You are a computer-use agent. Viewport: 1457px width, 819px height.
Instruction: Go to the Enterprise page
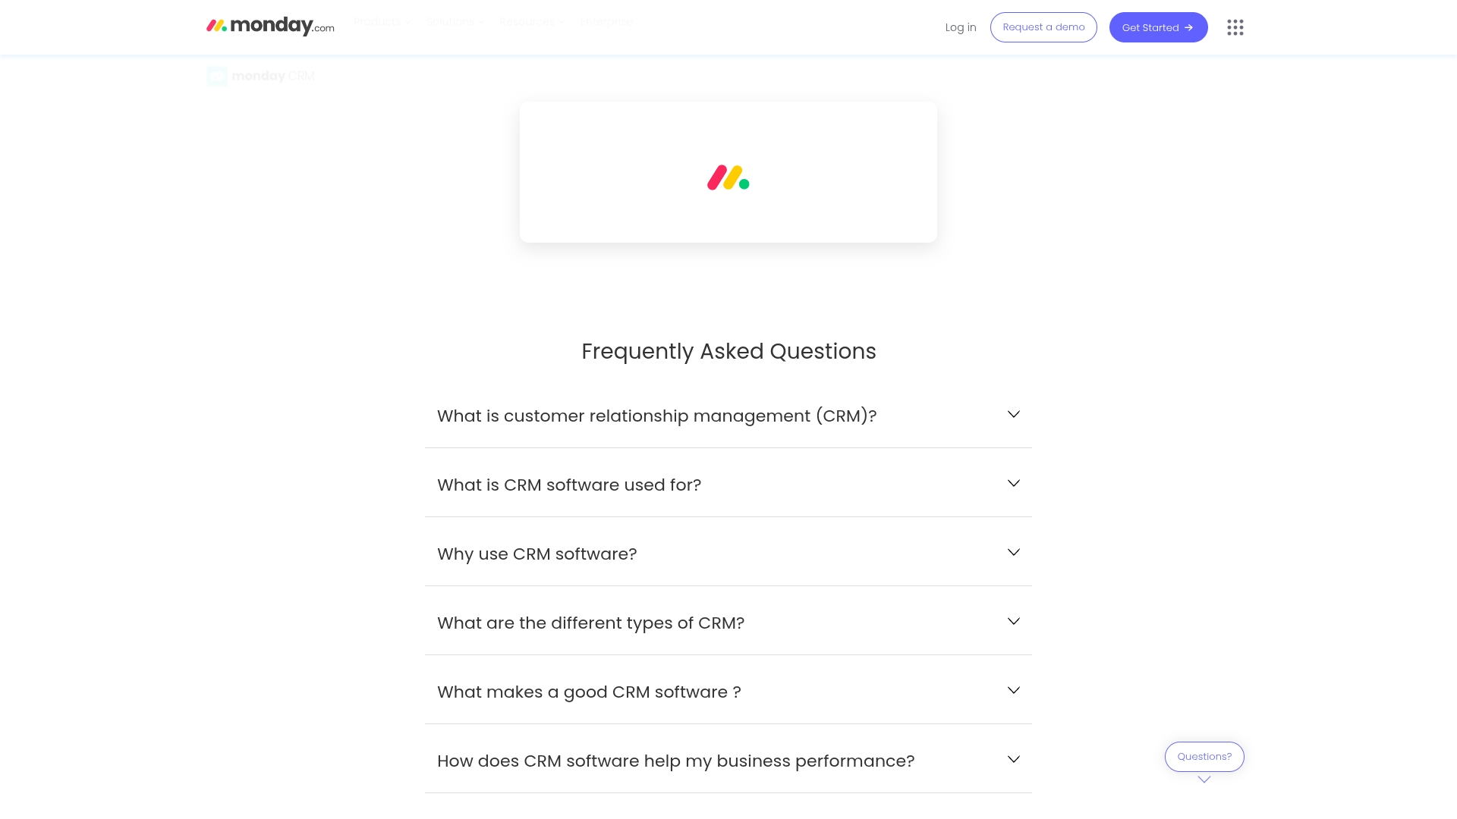coord(606,22)
